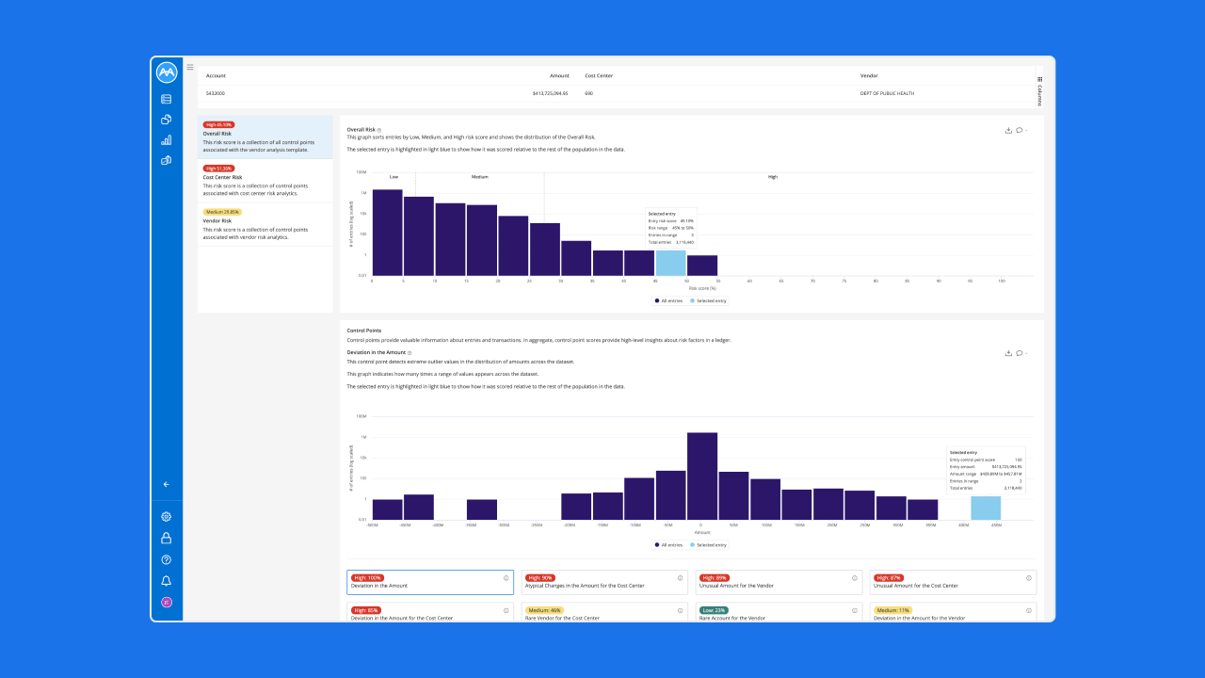
Task: Open the data table icon in sidebar
Action: point(167,99)
